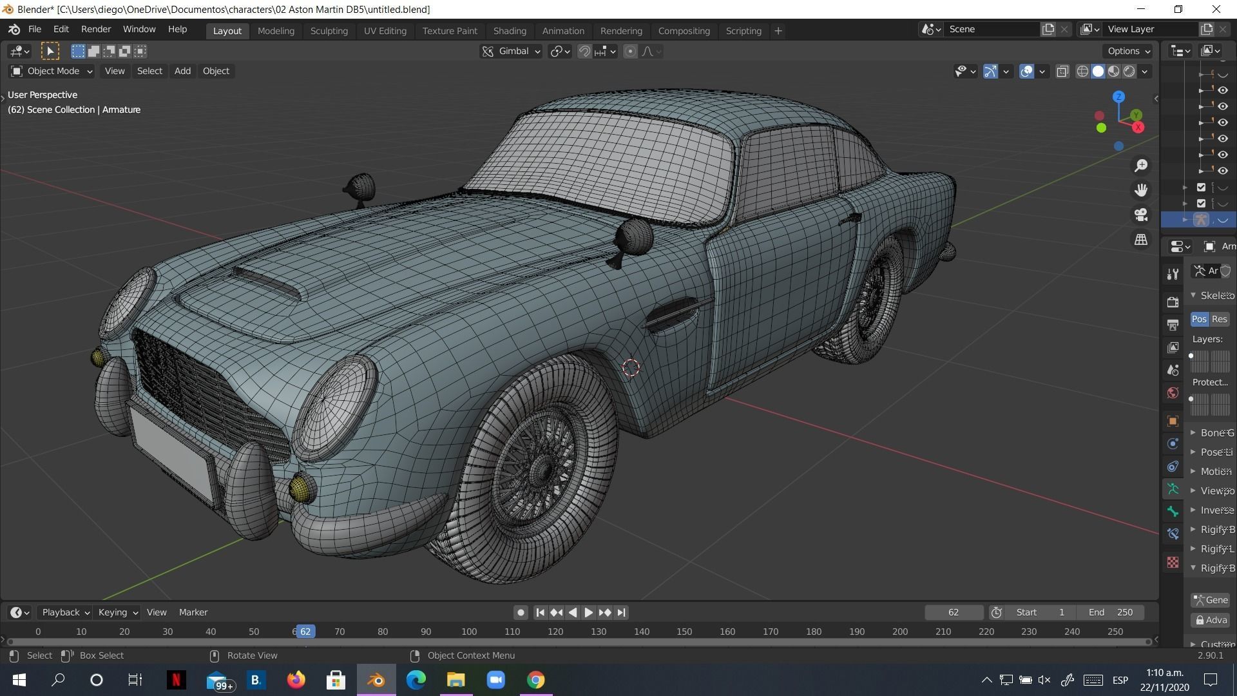
Task: Click the hand Move View icon
Action: click(1141, 190)
